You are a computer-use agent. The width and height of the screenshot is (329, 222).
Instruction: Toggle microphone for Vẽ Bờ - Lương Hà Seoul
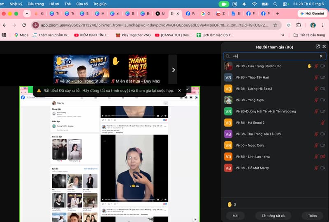[316, 89]
